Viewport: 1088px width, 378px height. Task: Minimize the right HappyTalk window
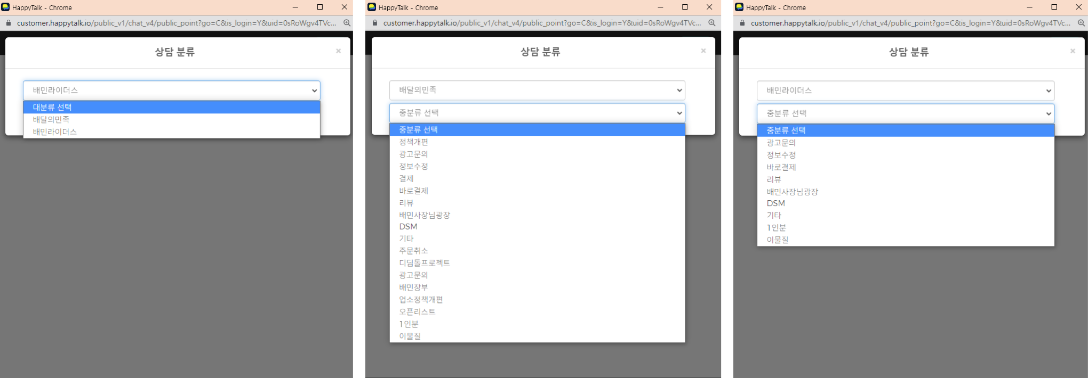(x=1029, y=7)
